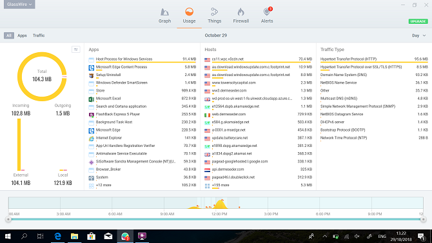
Task: Open the Graph view icon
Action: (164, 12)
